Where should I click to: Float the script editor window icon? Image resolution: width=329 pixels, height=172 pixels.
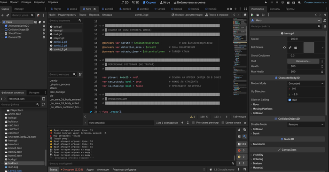coord(245,15)
